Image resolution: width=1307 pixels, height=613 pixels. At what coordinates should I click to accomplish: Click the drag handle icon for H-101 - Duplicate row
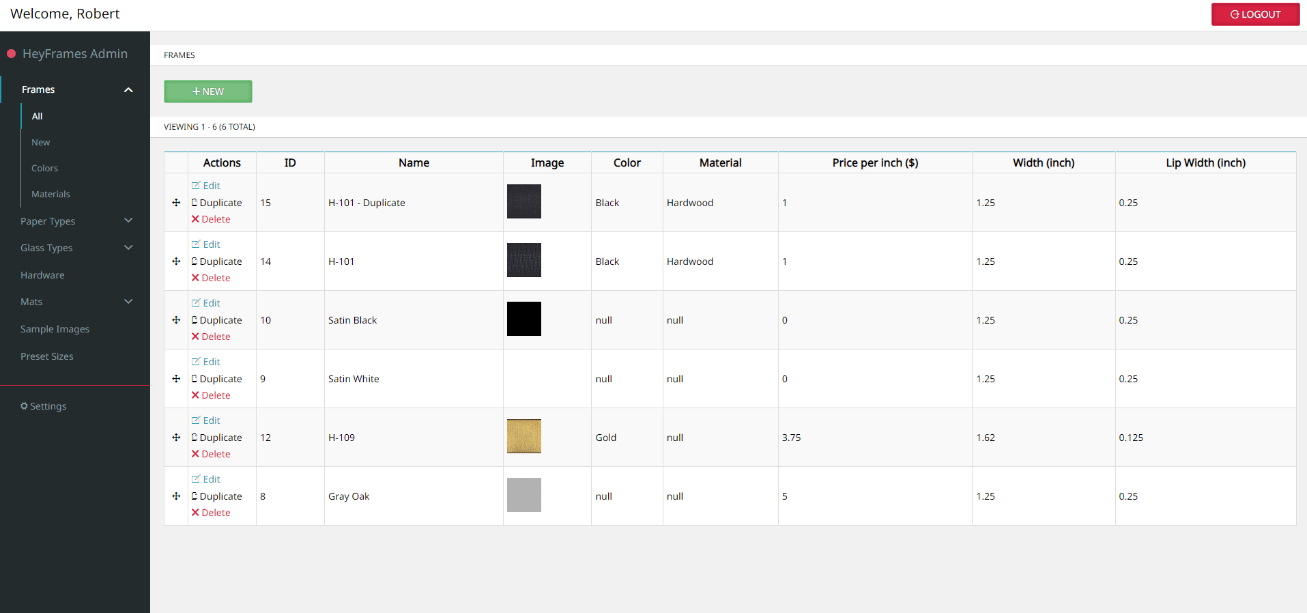pos(176,203)
